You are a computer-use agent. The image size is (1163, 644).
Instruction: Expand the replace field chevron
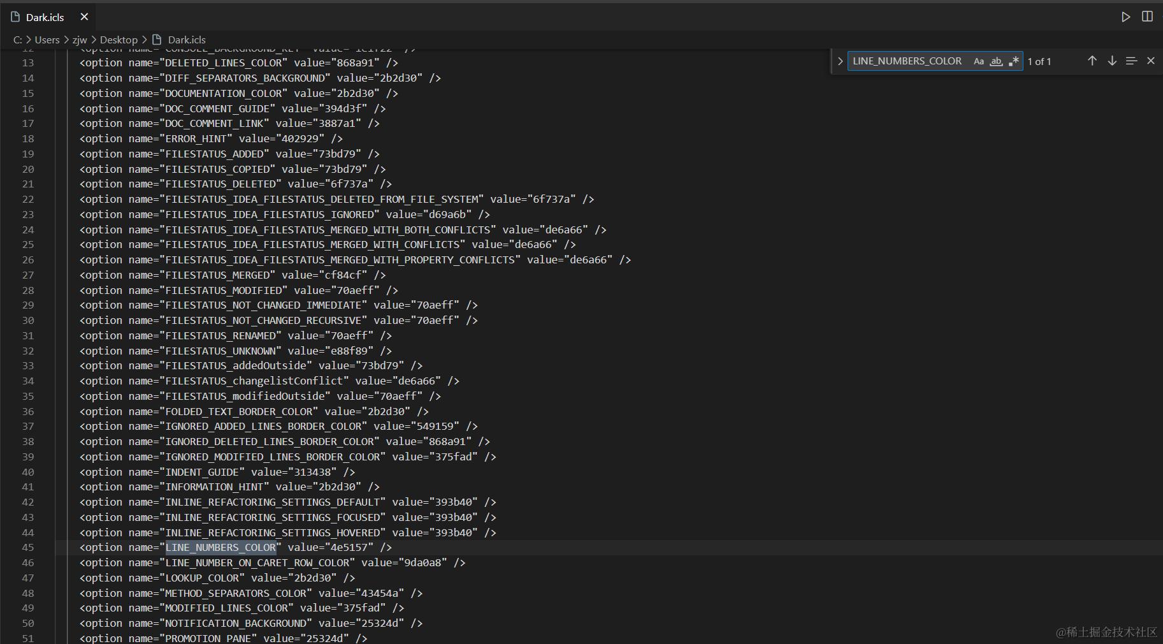tap(840, 61)
